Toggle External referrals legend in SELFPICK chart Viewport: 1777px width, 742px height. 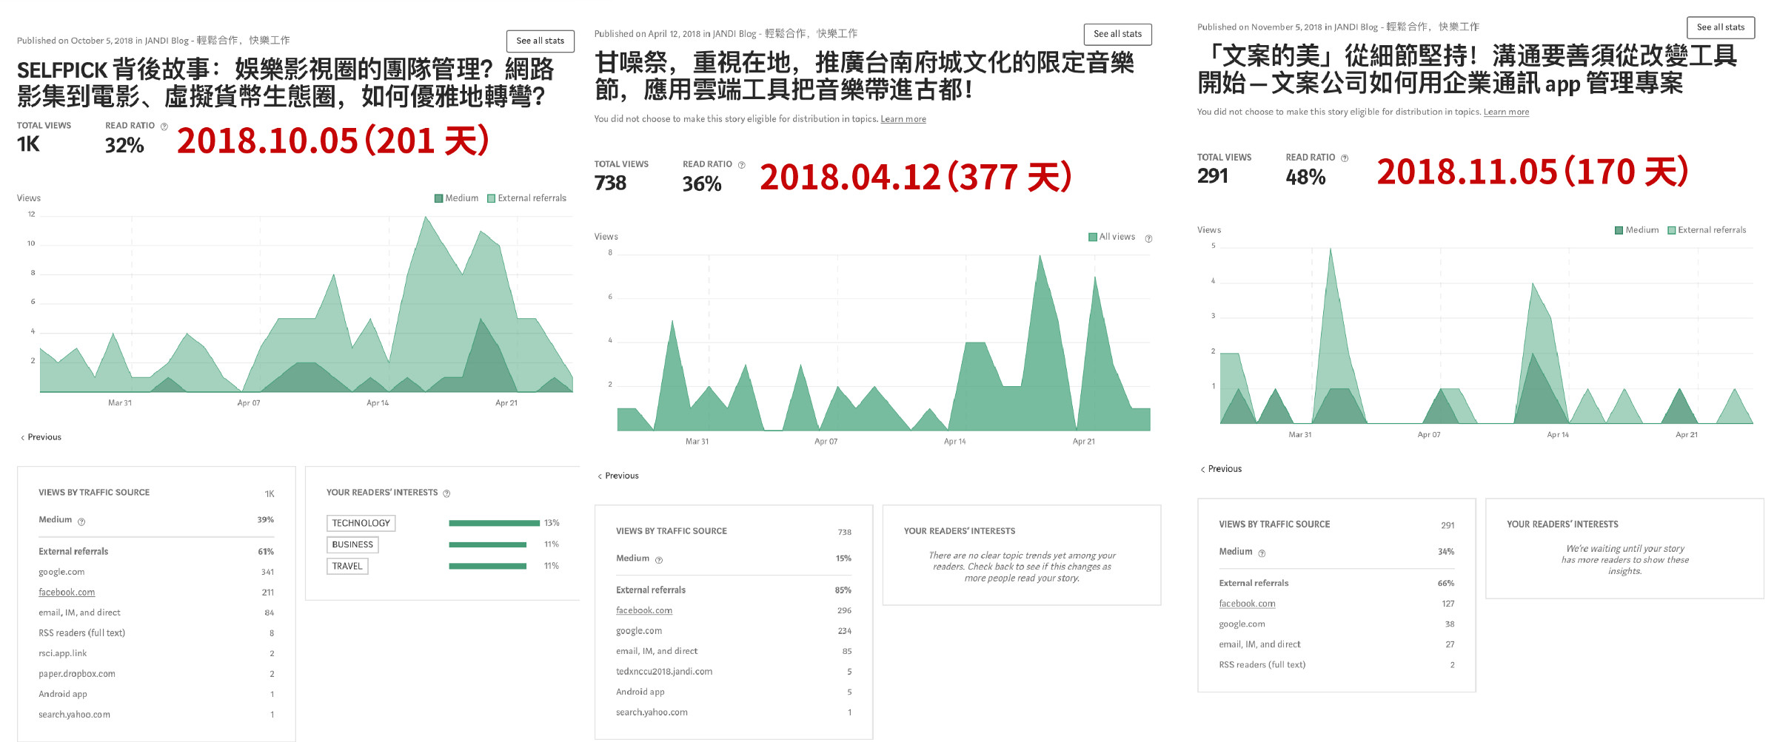coord(526,198)
